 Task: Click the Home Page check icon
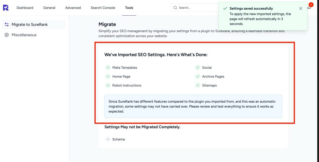point(107,76)
